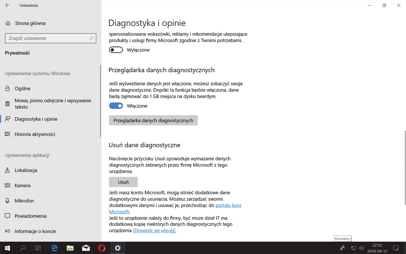This screenshot has width=406, height=254.
Task: Click the search magnifier in Znajdź ustawienie
Action: (x=91, y=38)
